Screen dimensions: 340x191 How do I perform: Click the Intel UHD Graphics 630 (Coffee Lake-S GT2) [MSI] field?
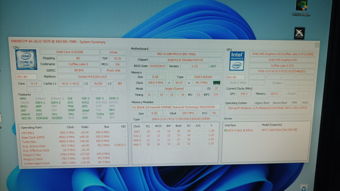pos(283,54)
